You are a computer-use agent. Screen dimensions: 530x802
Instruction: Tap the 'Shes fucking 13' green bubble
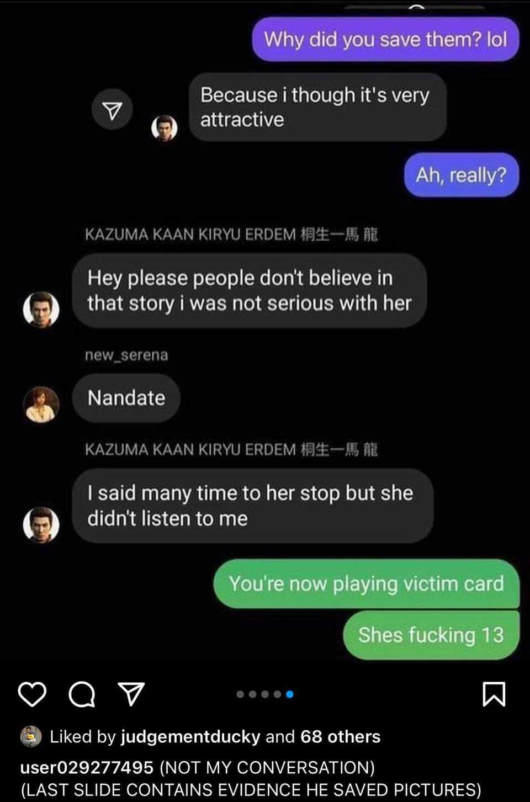point(431,635)
